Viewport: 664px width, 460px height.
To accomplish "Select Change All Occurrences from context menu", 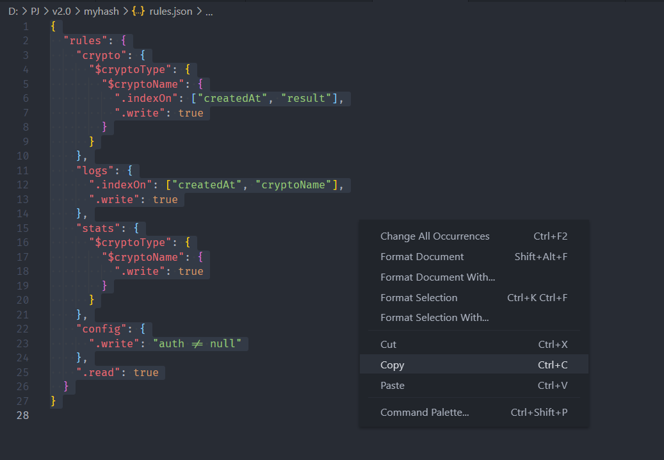I will (435, 236).
